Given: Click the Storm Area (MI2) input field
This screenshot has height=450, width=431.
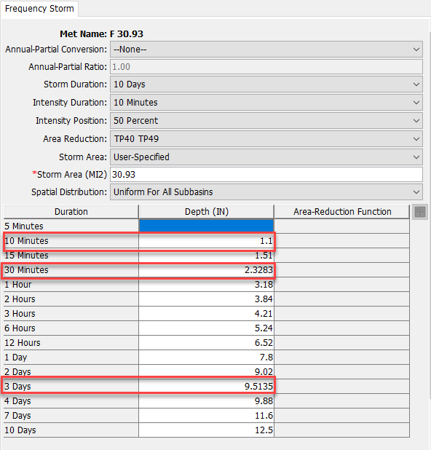Looking at the screenshot, I should (266, 175).
